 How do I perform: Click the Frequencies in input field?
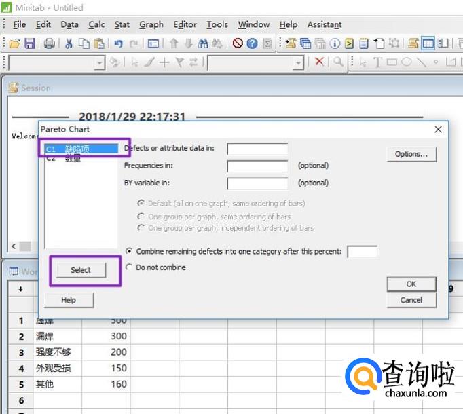coord(257,166)
